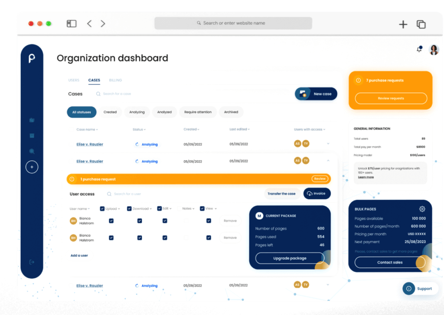Toggle the View column header checkbox
The width and height of the screenshot is (444, 315).
pos(202,208)
